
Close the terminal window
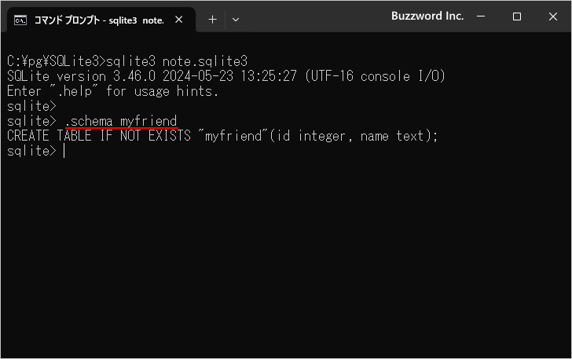tap(552, 16)
